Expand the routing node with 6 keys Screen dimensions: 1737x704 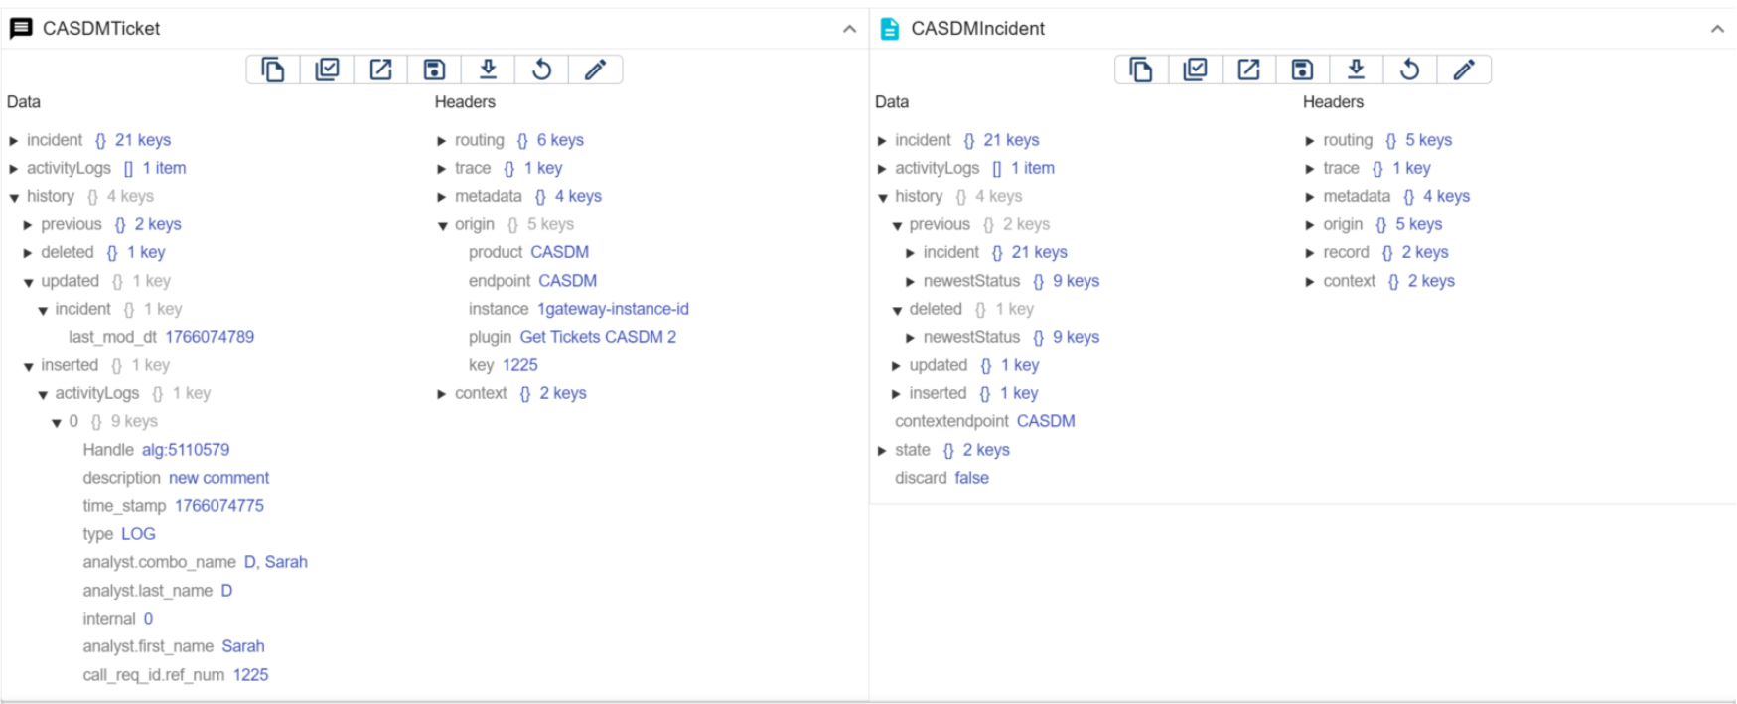point(442,141)
